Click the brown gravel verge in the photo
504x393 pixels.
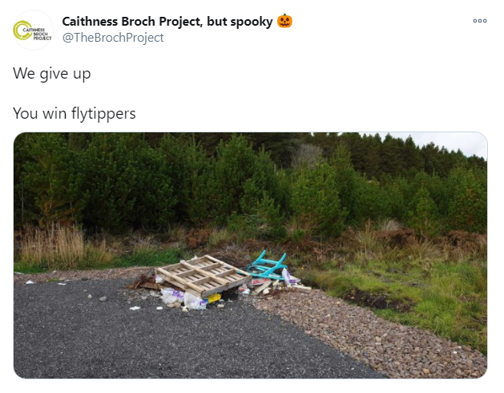369,334
